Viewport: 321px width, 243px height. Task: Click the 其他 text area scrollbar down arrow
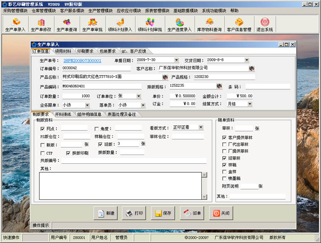pos(204,197)
